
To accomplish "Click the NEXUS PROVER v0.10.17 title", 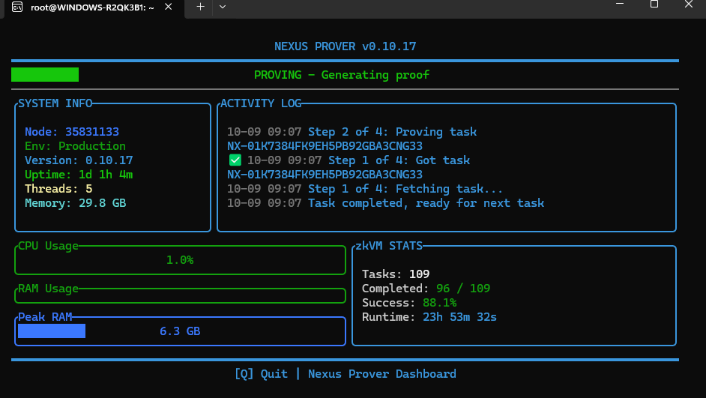I will pos(346,46).
